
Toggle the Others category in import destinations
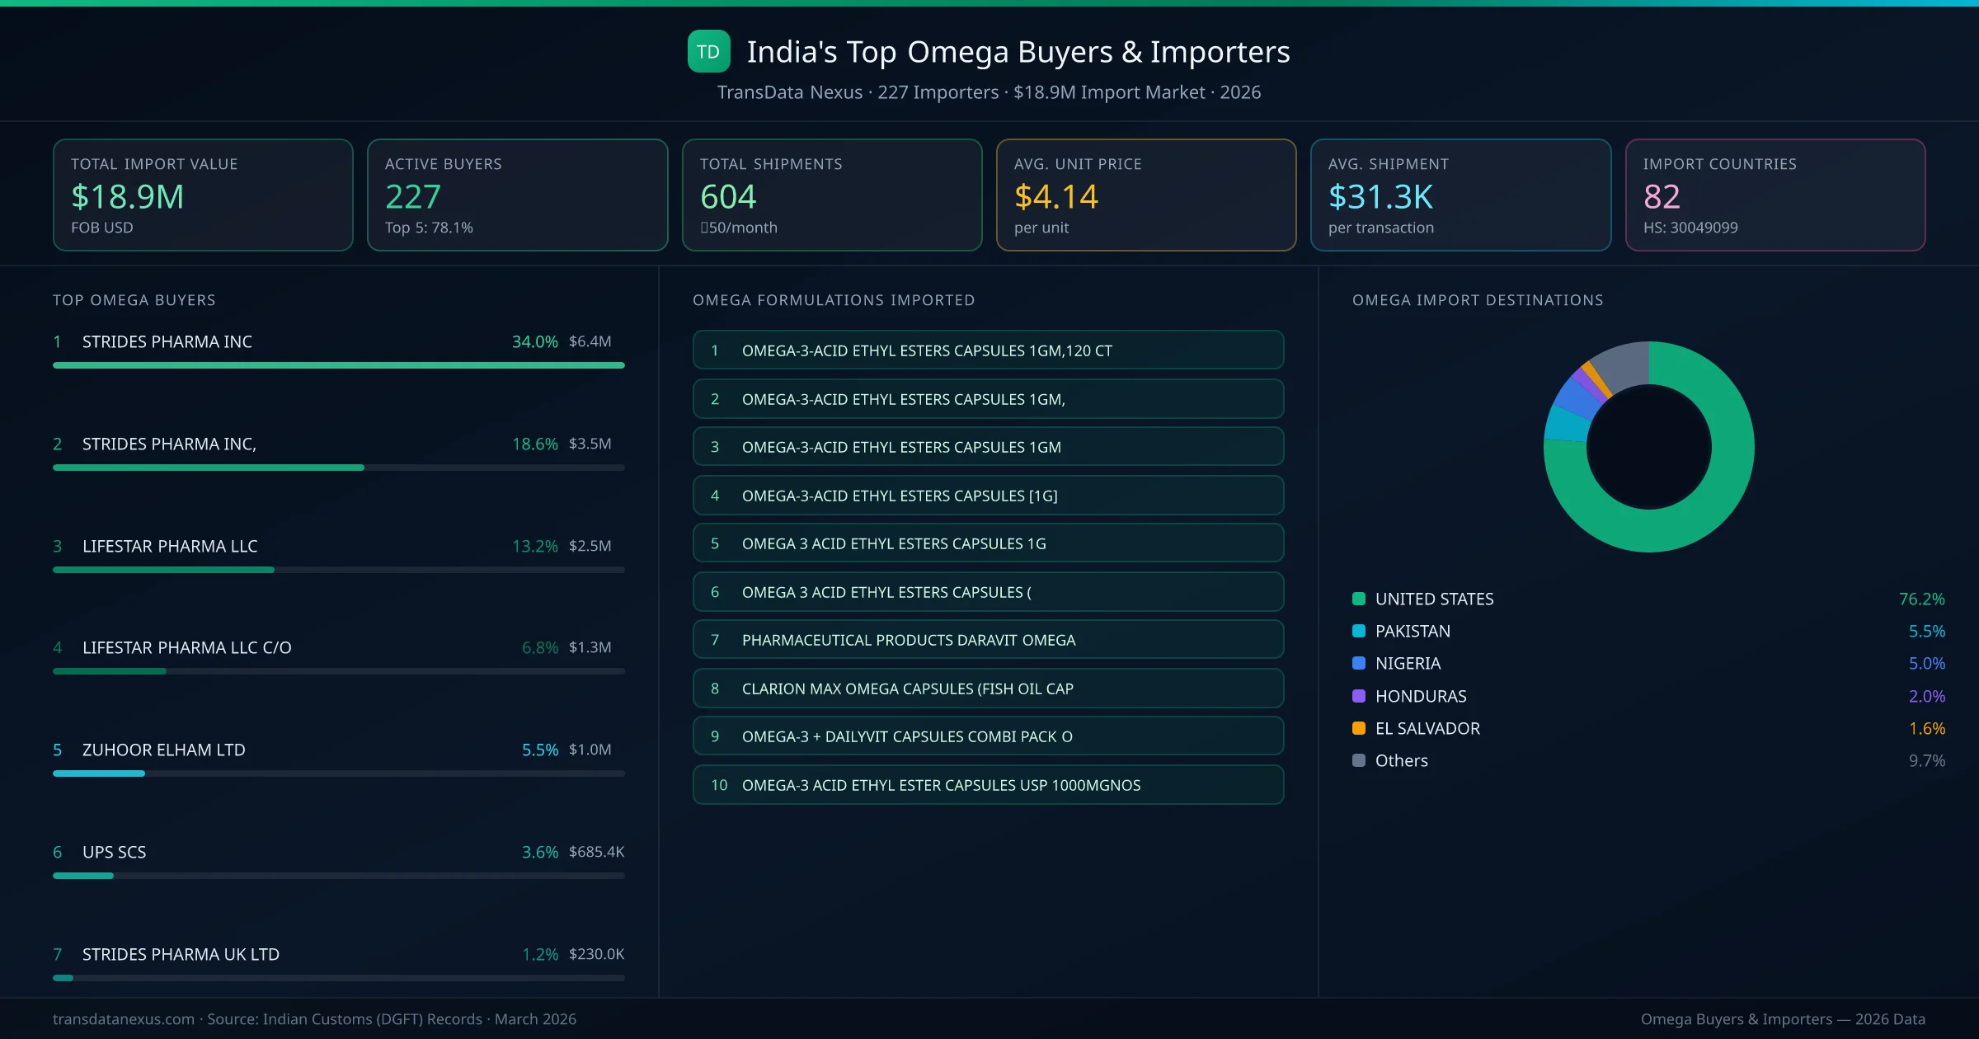point(1399,760)
